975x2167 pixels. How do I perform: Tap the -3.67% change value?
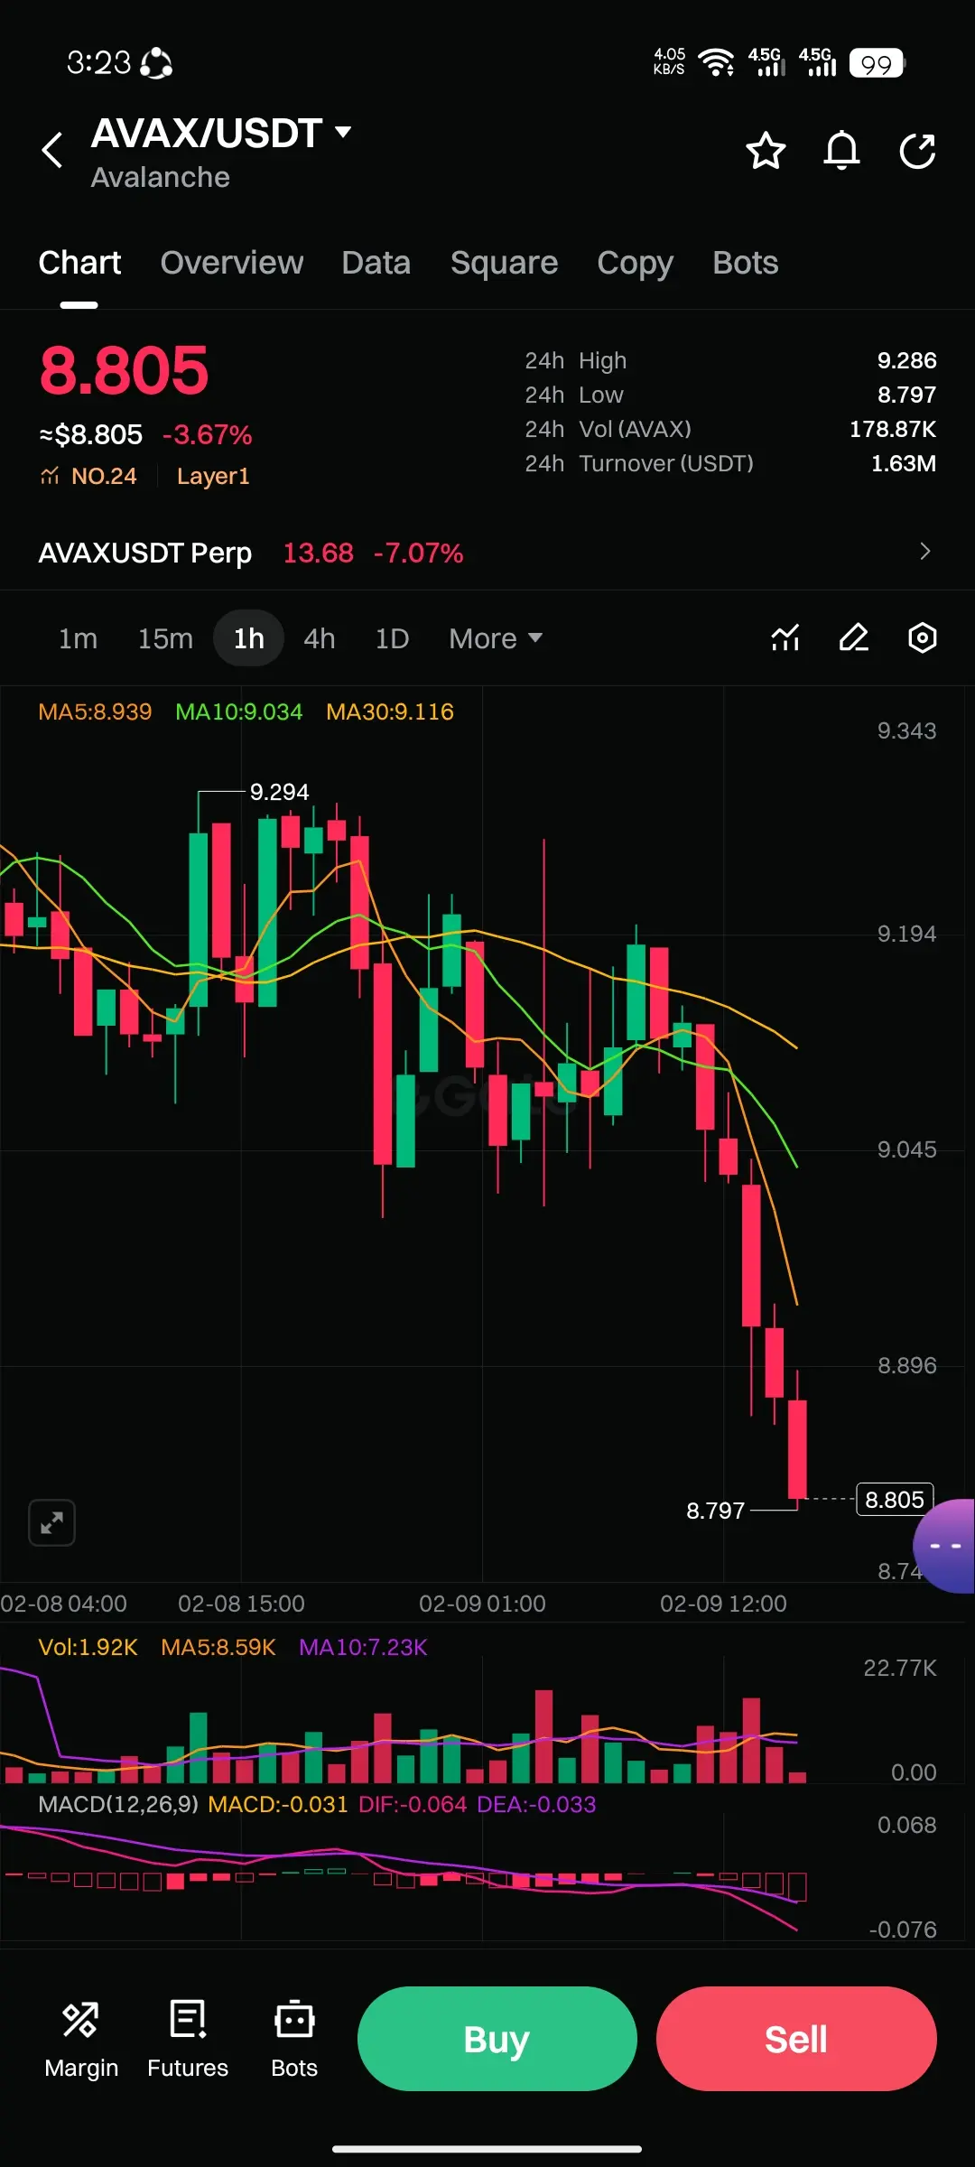click(x=208, y=434)
